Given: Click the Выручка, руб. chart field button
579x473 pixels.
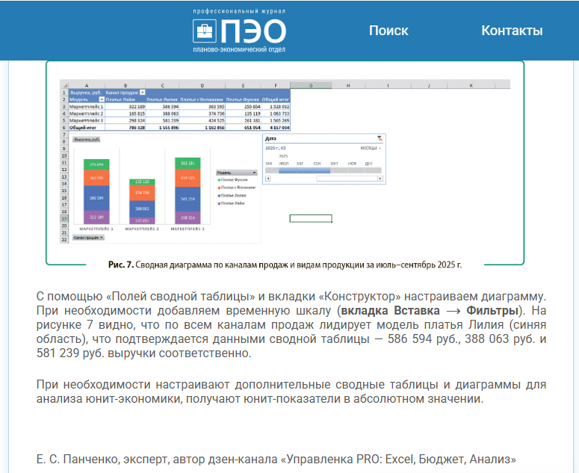Looking at the screenshot, I should 87,139.
